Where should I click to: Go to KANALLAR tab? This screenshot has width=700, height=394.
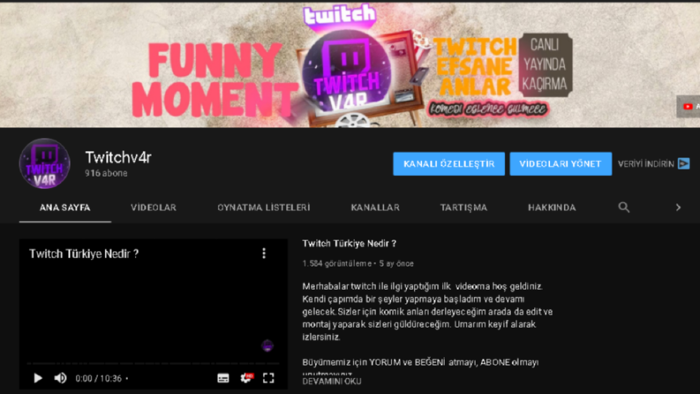pos(375,208)
